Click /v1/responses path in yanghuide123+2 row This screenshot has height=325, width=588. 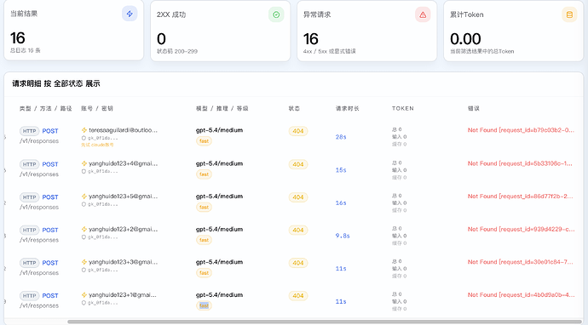[x=39, y=240]
